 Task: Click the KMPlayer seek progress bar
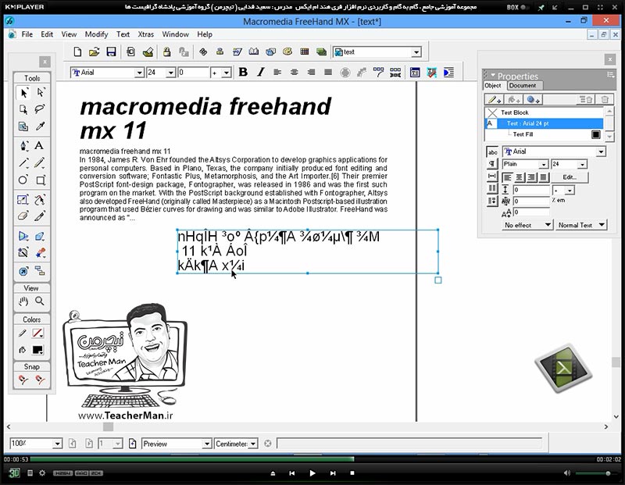point(311,459)
